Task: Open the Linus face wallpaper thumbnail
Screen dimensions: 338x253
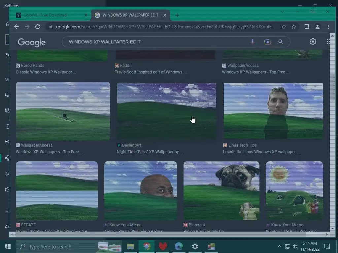Action: click(x=273, y=111)
